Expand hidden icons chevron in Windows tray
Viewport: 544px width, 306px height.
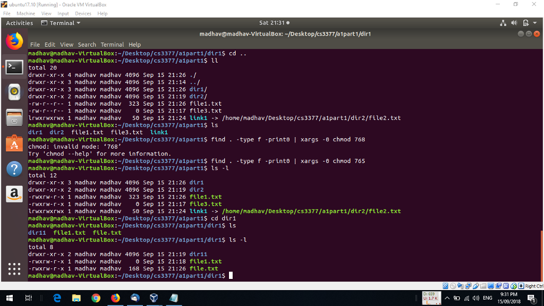[447, 298]
